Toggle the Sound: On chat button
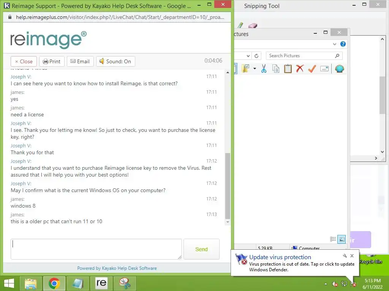Screen dimensions: 389x291 (115, 61)
